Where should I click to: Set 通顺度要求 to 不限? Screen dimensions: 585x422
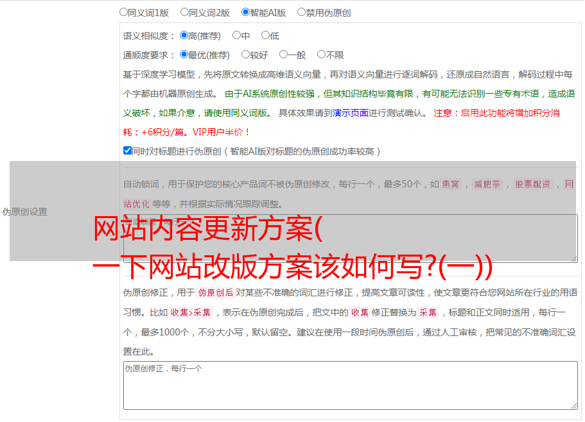click(x=321, y=55)
